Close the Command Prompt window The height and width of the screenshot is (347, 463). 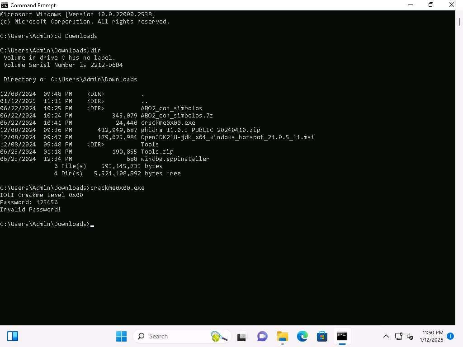[x=452, y=5]
